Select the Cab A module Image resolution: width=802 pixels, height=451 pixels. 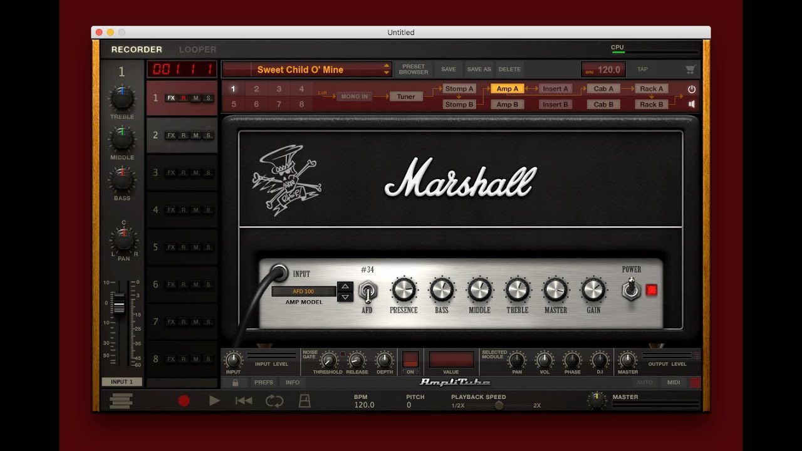click(x=604, y=89)
